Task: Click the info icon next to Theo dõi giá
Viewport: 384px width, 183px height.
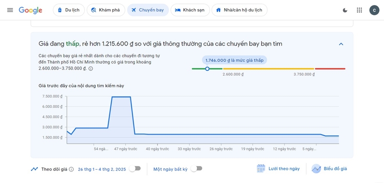Action: (71, 169)
